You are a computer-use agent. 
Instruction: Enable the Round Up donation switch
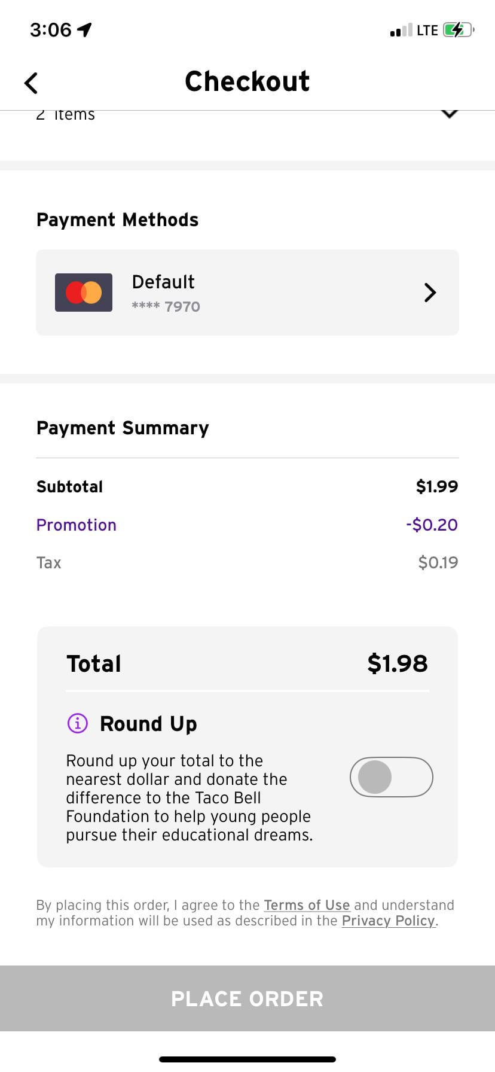point(391,777)
